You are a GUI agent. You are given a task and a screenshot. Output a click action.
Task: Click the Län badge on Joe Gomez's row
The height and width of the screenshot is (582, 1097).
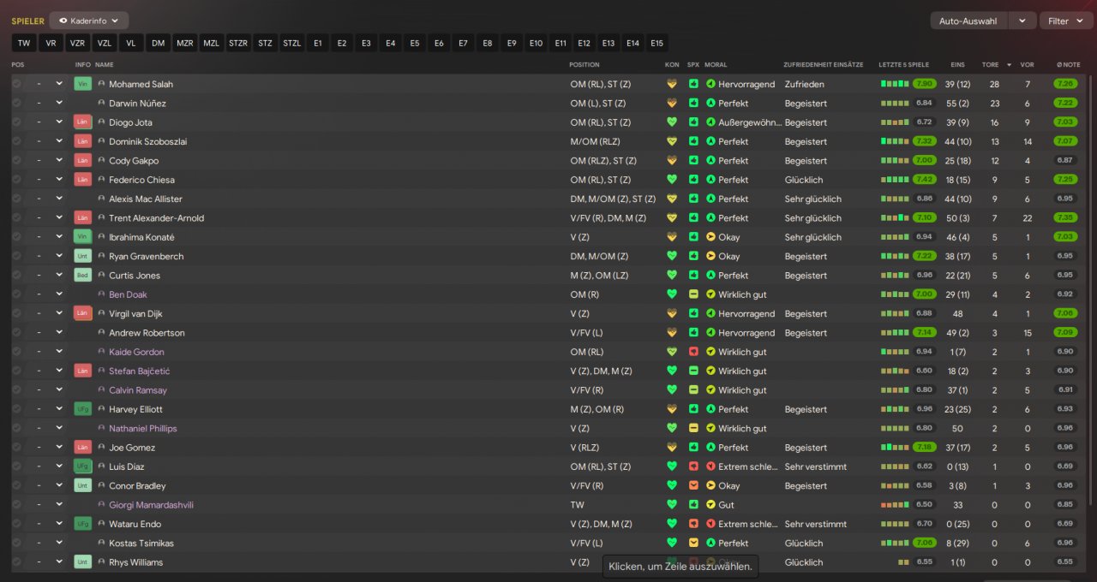(x=82, y=448)
